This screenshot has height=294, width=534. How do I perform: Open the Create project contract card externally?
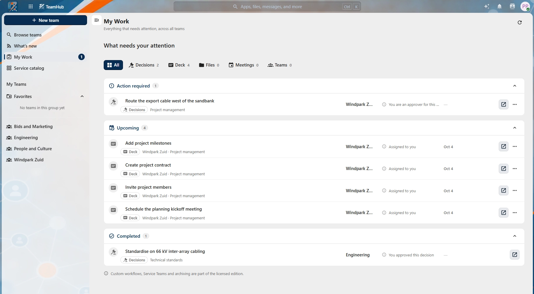(504, 169)
